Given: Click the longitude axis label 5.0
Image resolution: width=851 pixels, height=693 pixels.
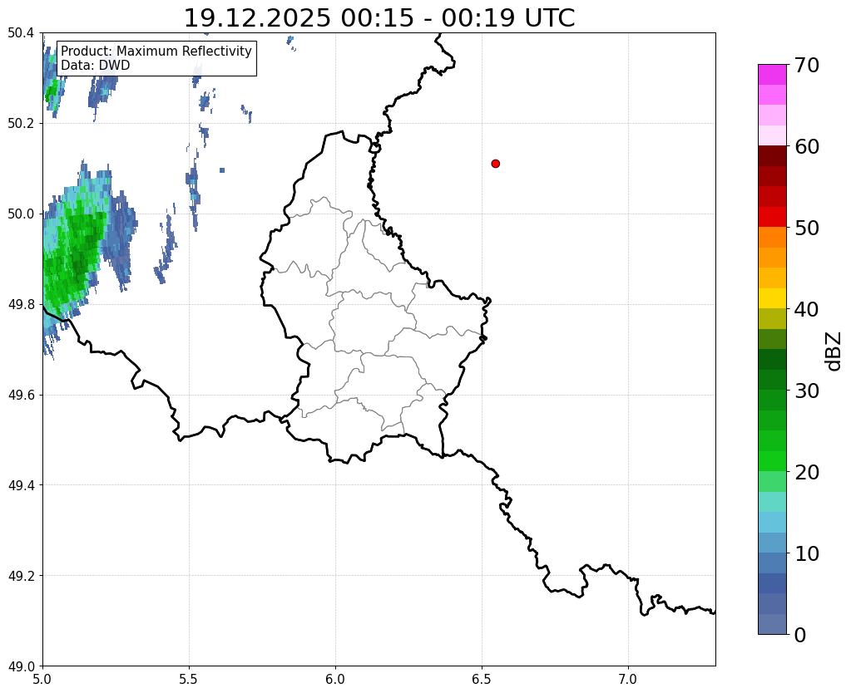Looking at the screenshot, I should pos(42,679).
